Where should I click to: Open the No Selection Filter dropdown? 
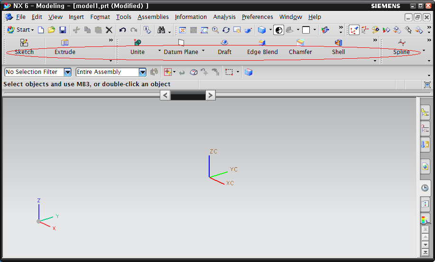67,72
